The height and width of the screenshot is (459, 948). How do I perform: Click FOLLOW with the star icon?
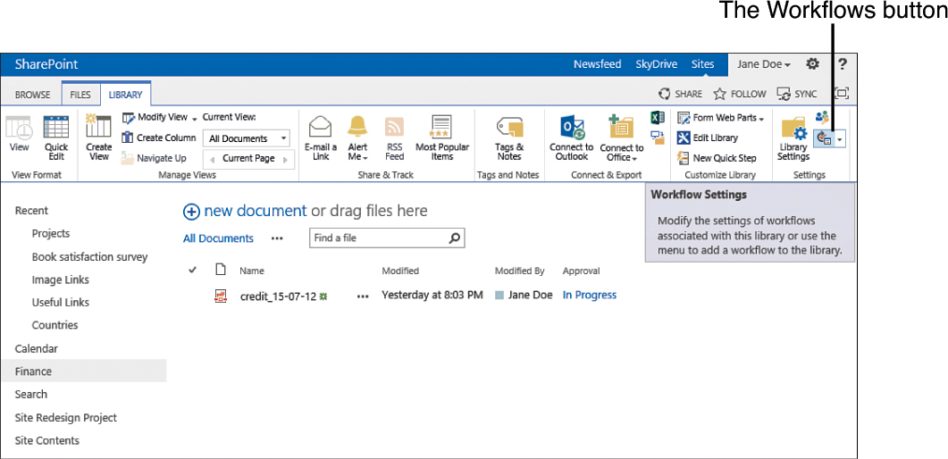click(x=740, y=95)
